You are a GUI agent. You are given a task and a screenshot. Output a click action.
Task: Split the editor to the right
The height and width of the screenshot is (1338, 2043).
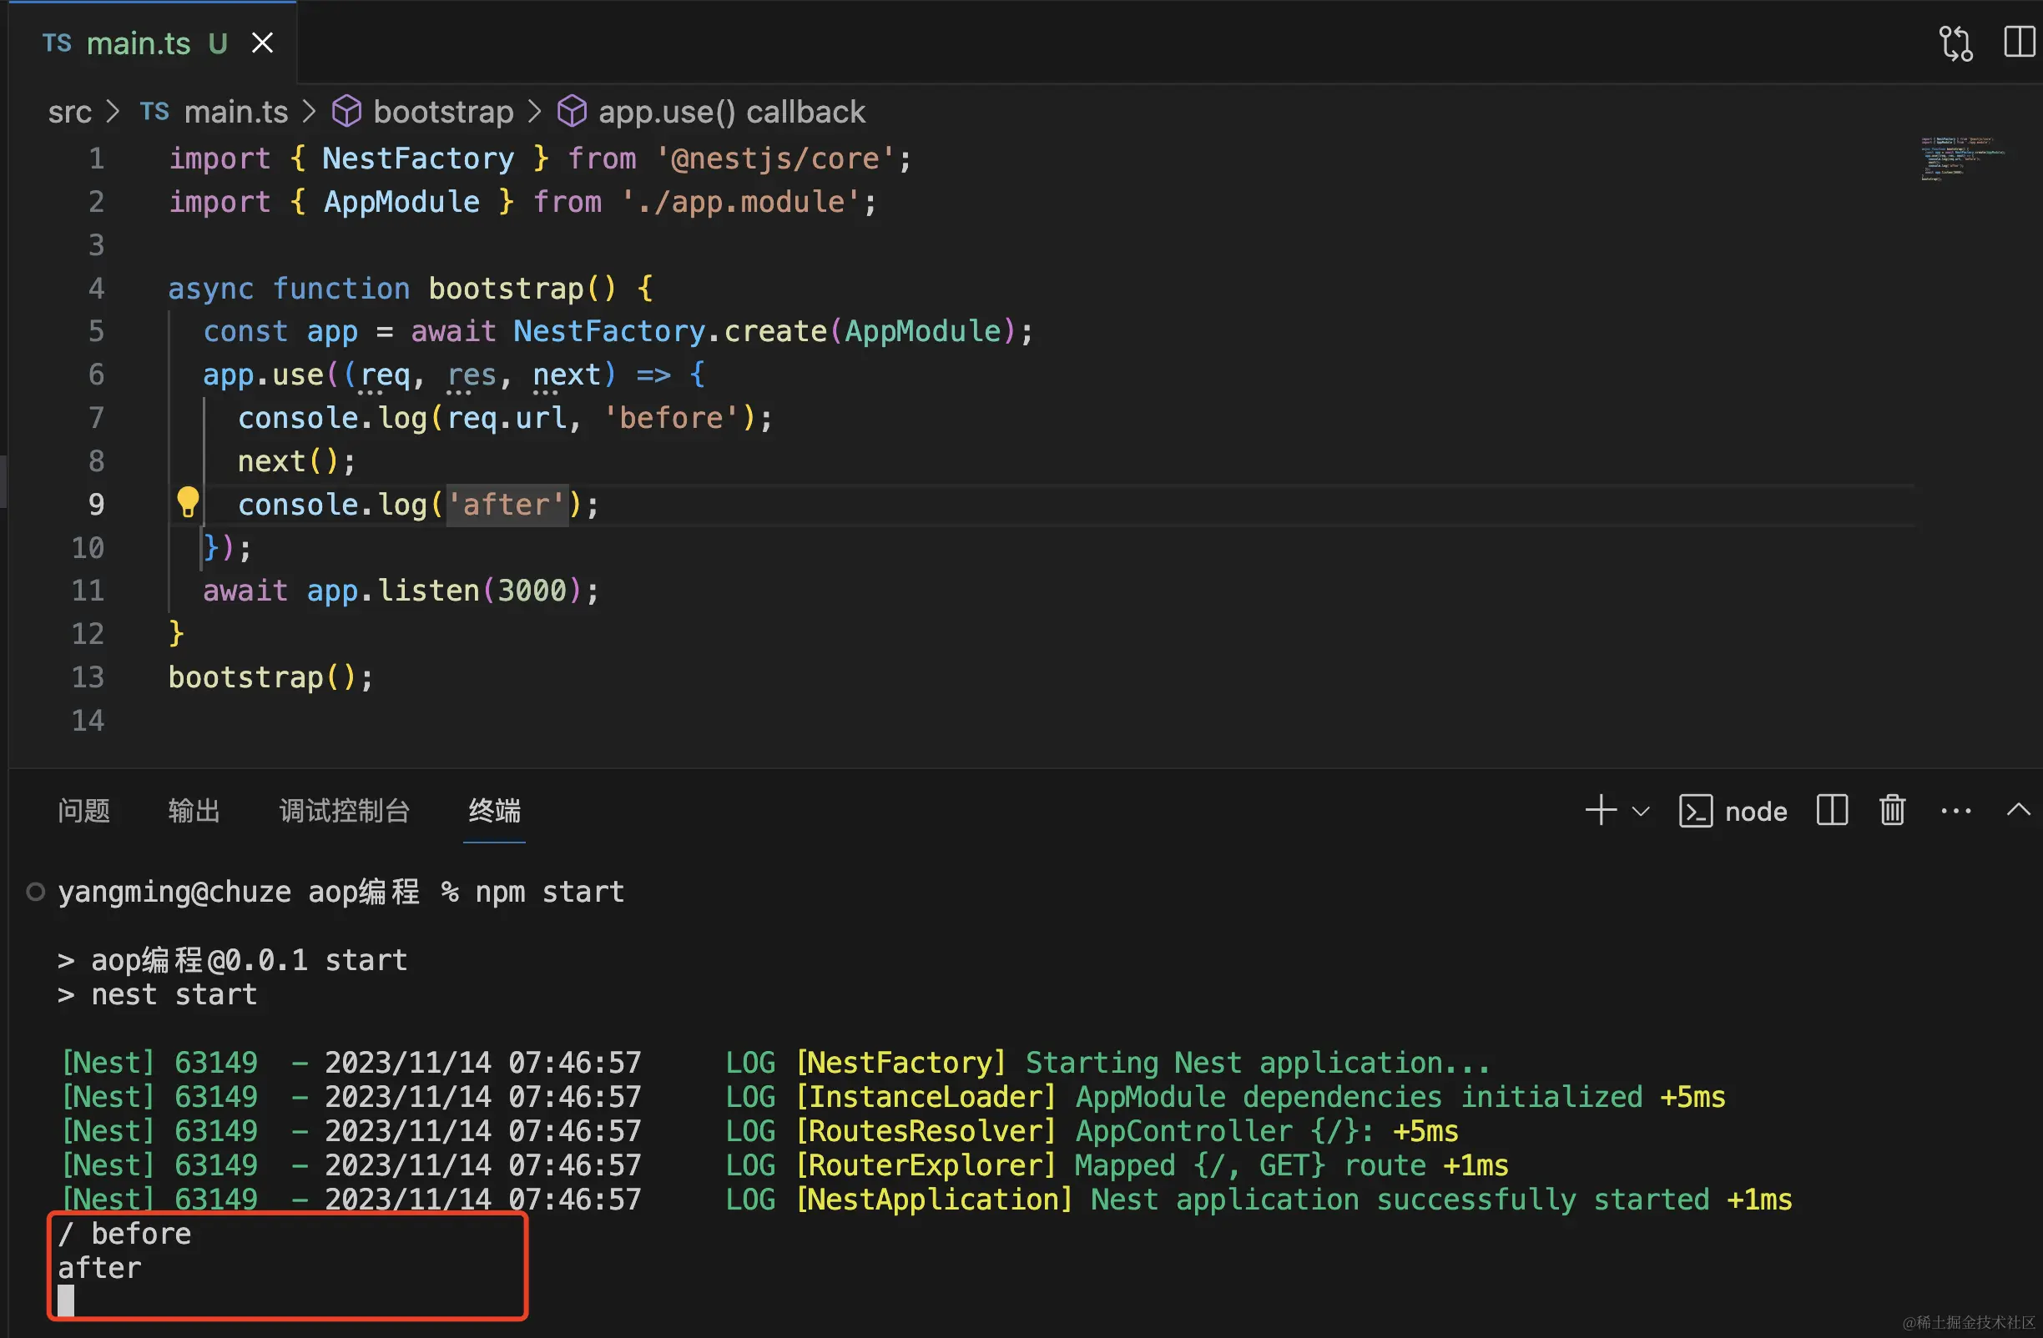pyautogui.click(x=2020, y=41)
